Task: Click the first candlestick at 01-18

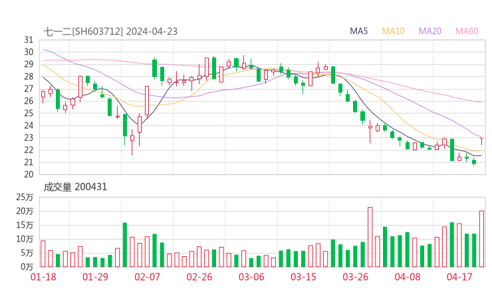Action: (43, 96)
